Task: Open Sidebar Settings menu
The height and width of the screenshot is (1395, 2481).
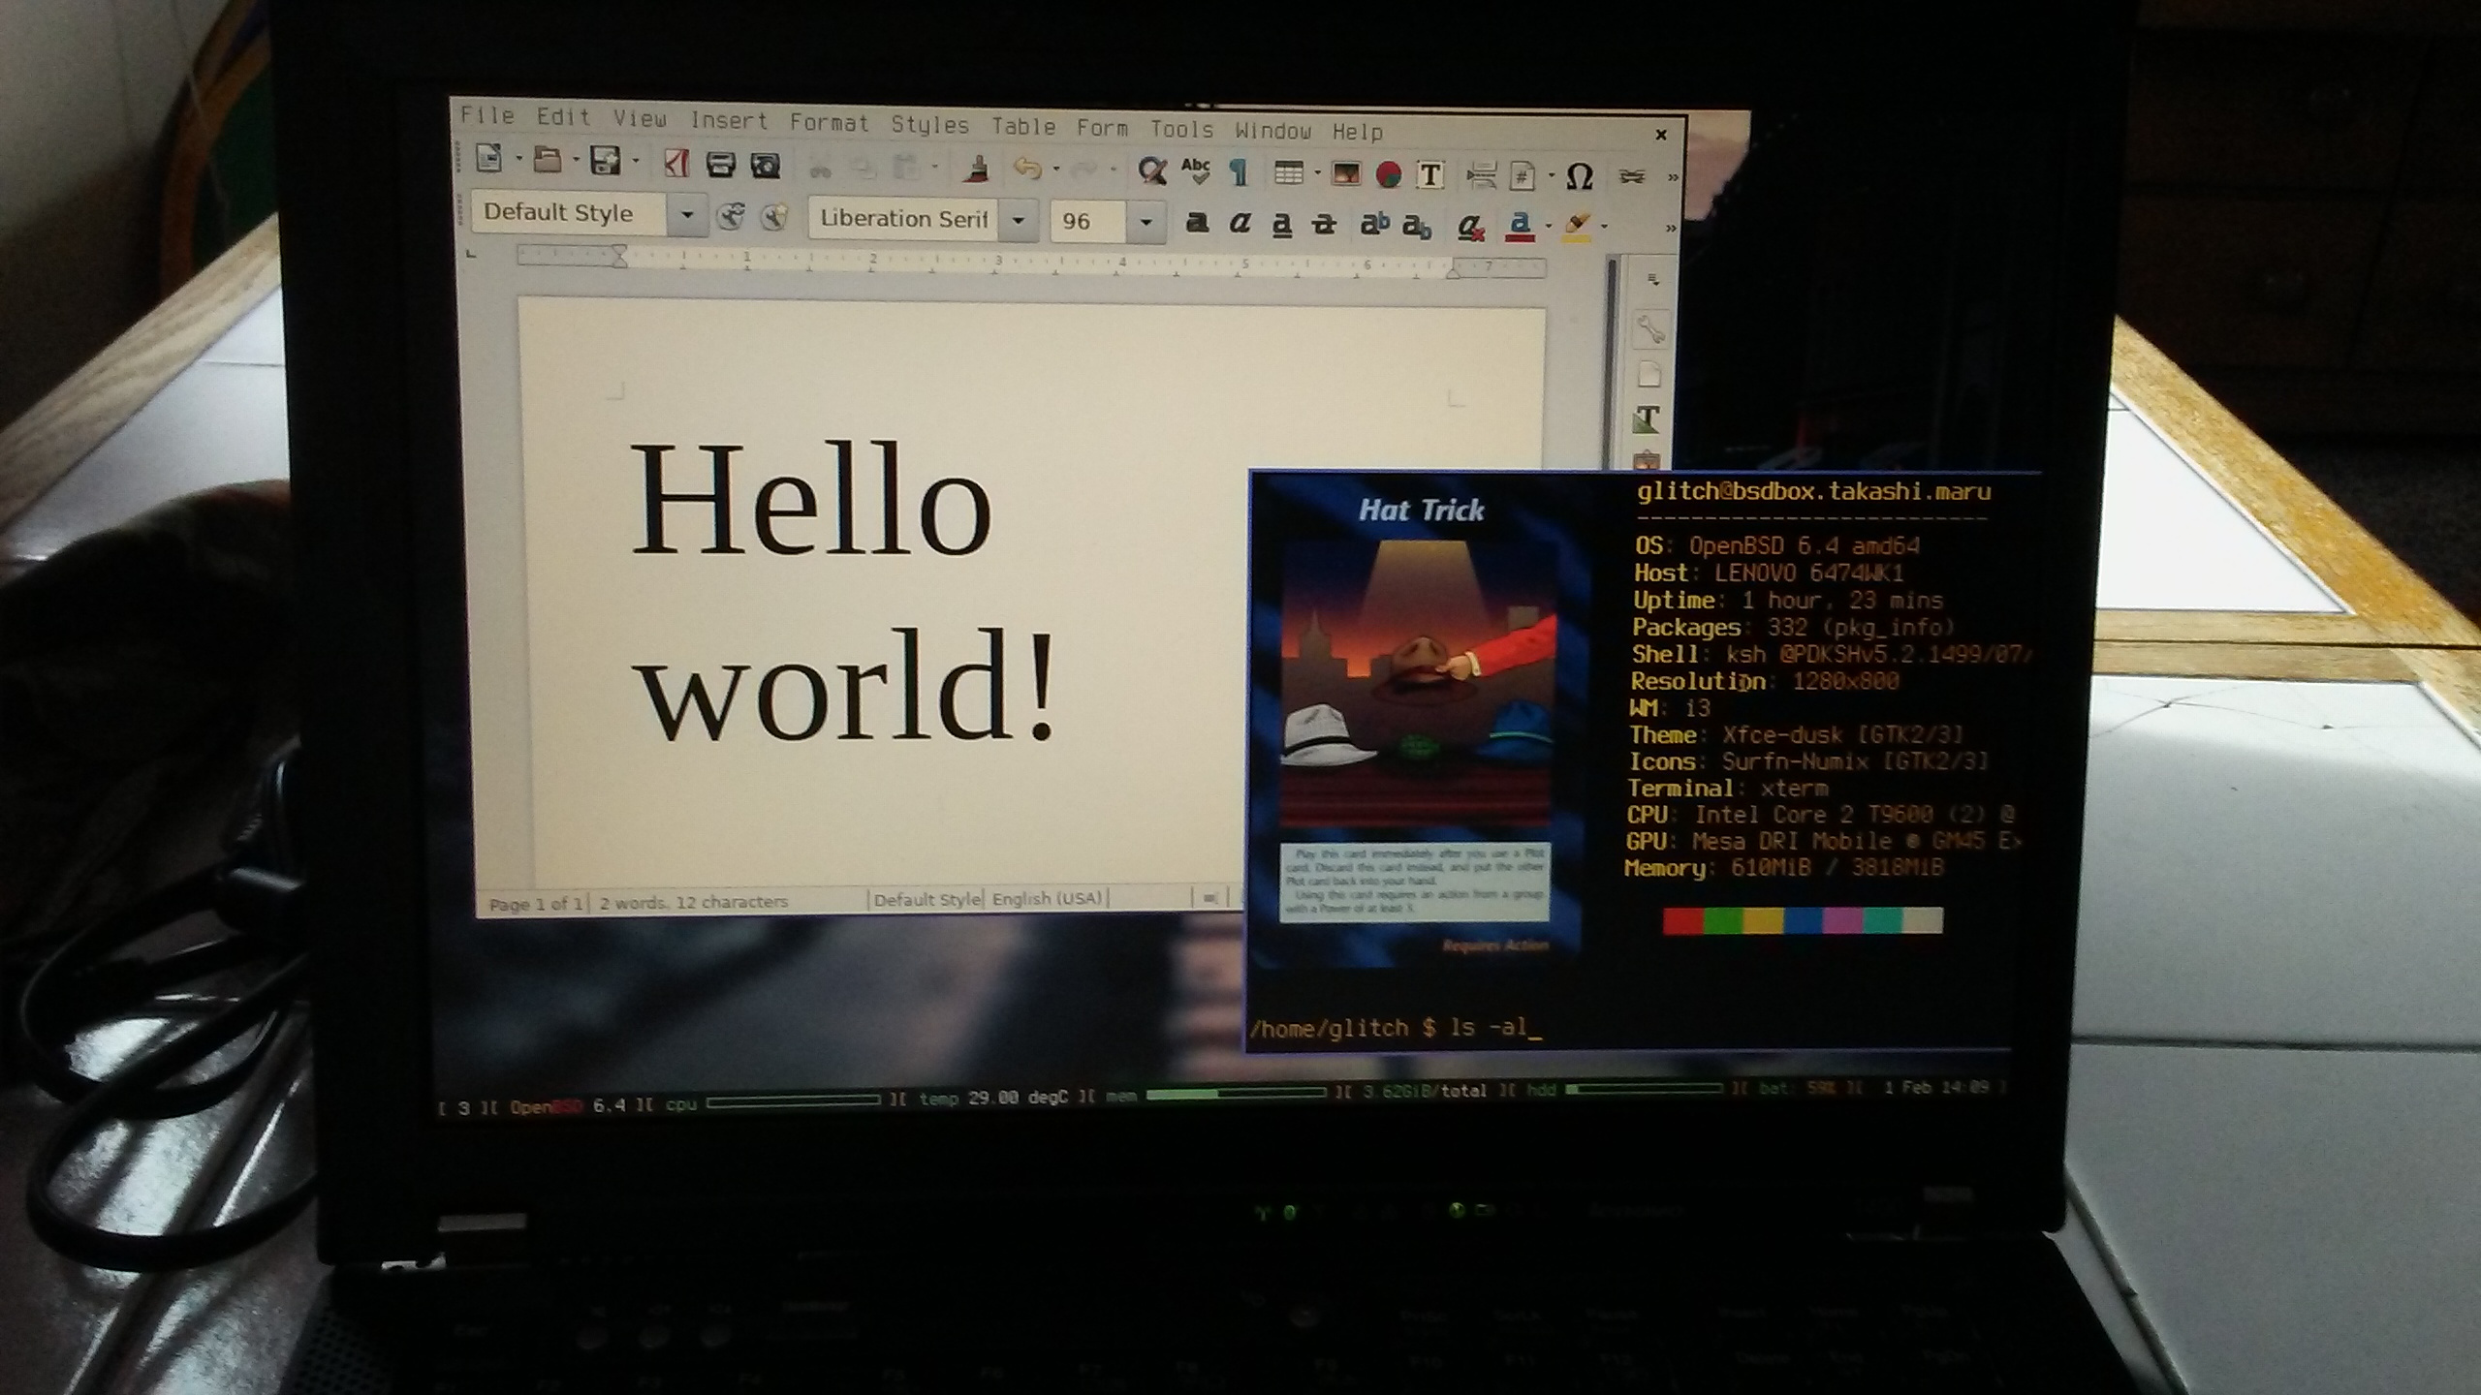Action: [1653, 280]
